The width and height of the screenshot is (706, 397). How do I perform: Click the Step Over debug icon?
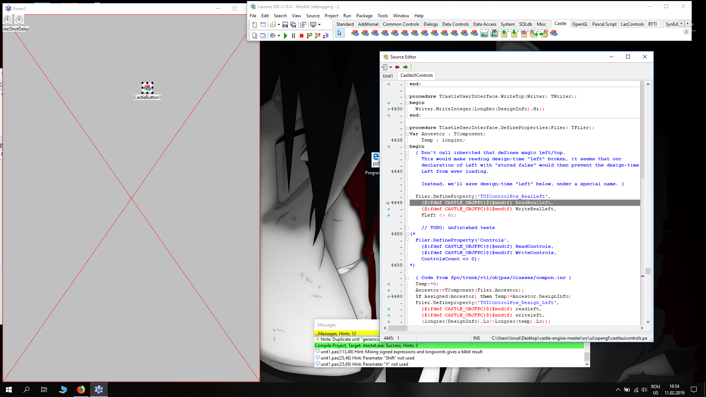pos(318,36)
